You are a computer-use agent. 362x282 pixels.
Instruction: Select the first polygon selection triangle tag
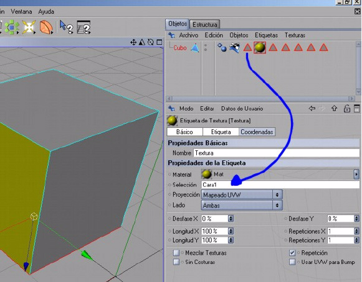click(247, 48)
